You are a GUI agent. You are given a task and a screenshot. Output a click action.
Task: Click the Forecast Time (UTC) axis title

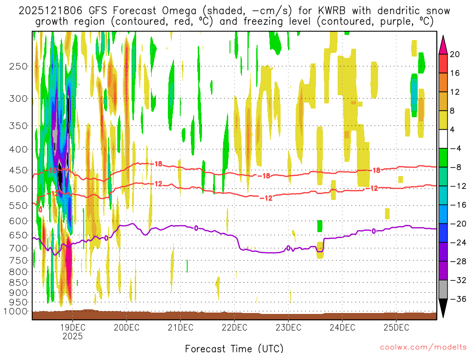pyautogui.click(x=234, y=348)
